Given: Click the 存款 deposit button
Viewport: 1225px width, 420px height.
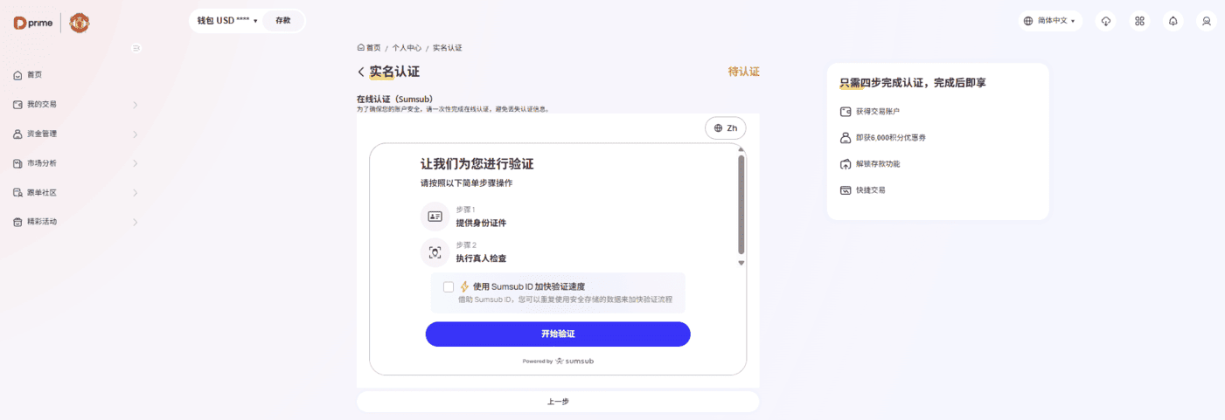Looking at the screenshot, I should pos(283,21).
